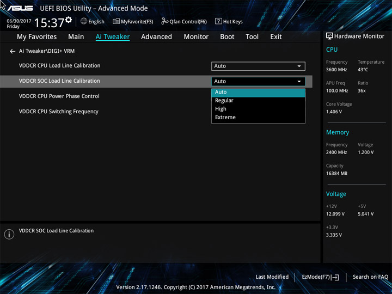Click arrow of the CPU Load Line dropdown
Image resolution: width=392 pixels, height=294 pixels.
(299, 66)
